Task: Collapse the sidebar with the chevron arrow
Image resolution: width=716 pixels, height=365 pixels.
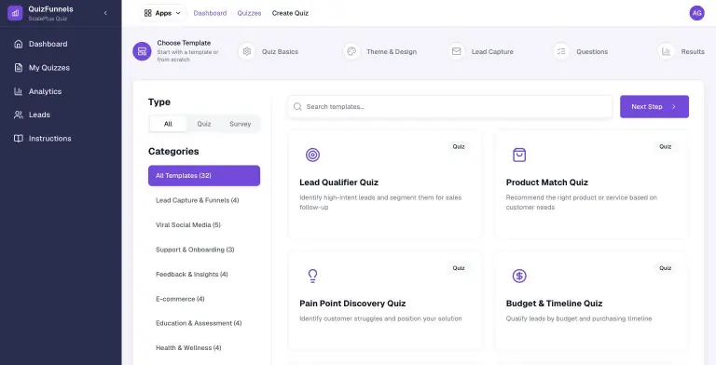Action: coord(105,13)
